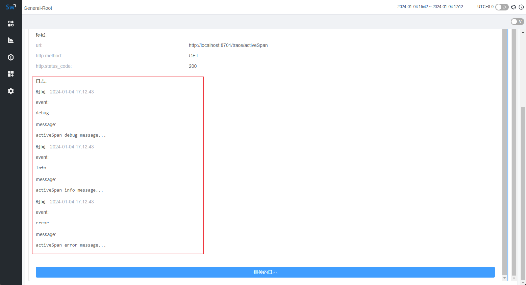Click the info circle icon at top right
526x285 pixels.
[x=521, y=7]
